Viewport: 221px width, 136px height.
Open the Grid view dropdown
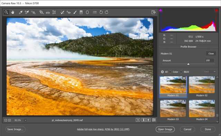(210, 72)
